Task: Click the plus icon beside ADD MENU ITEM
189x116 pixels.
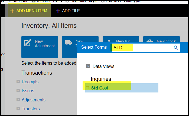Action: [x=12, y=11]
